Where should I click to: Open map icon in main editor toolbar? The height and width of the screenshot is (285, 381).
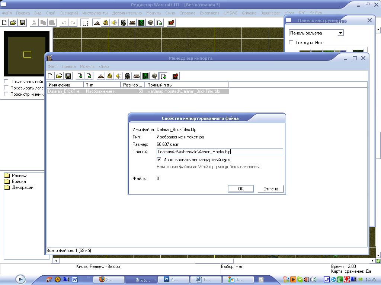click(x=13, y=23)
